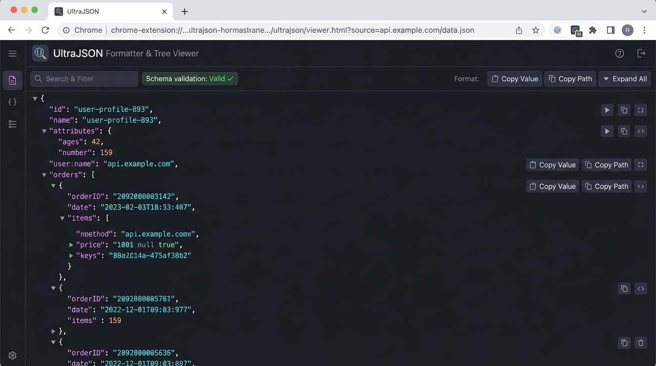Open Chrome three-dot menu

click(x=644, y=30)
